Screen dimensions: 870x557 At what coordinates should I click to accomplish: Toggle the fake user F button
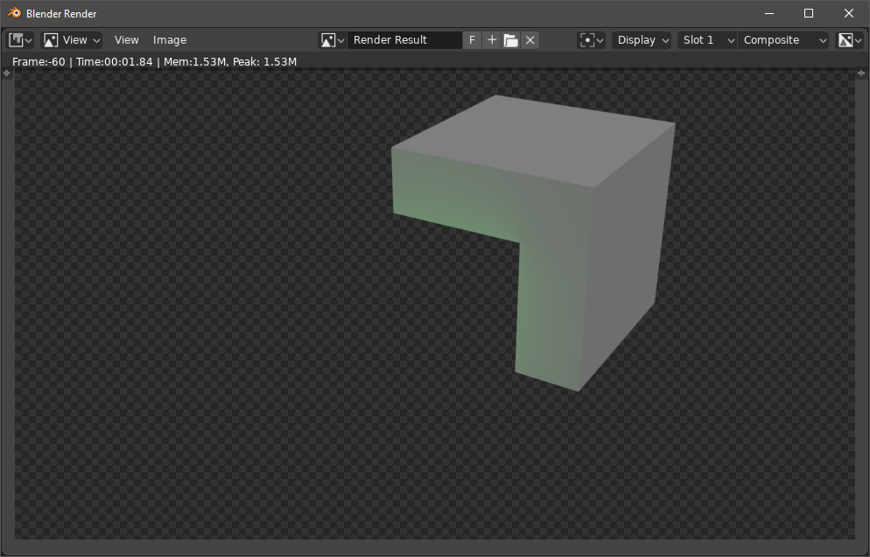click(472, 39)
